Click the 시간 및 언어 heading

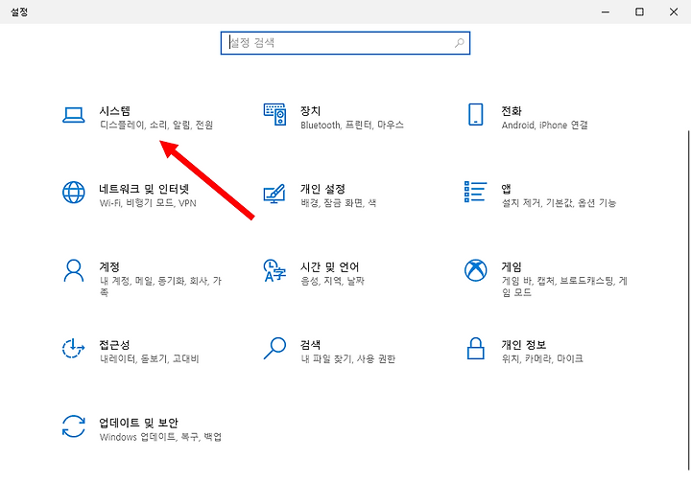[x=329, y=266]
